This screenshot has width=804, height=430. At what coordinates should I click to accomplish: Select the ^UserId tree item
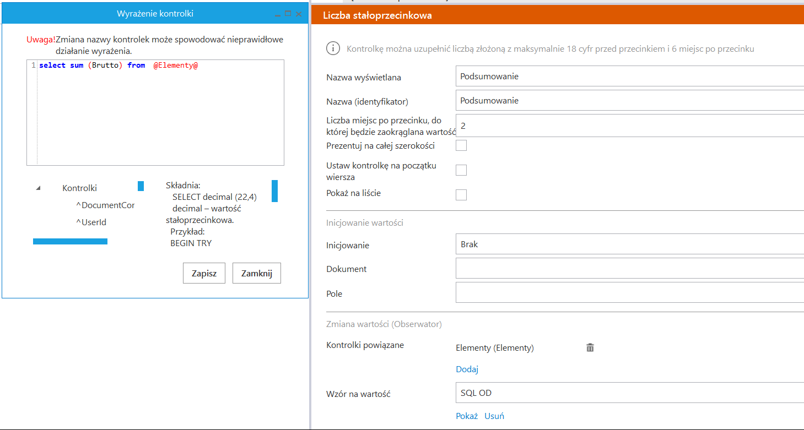click(x=91, y=222)
